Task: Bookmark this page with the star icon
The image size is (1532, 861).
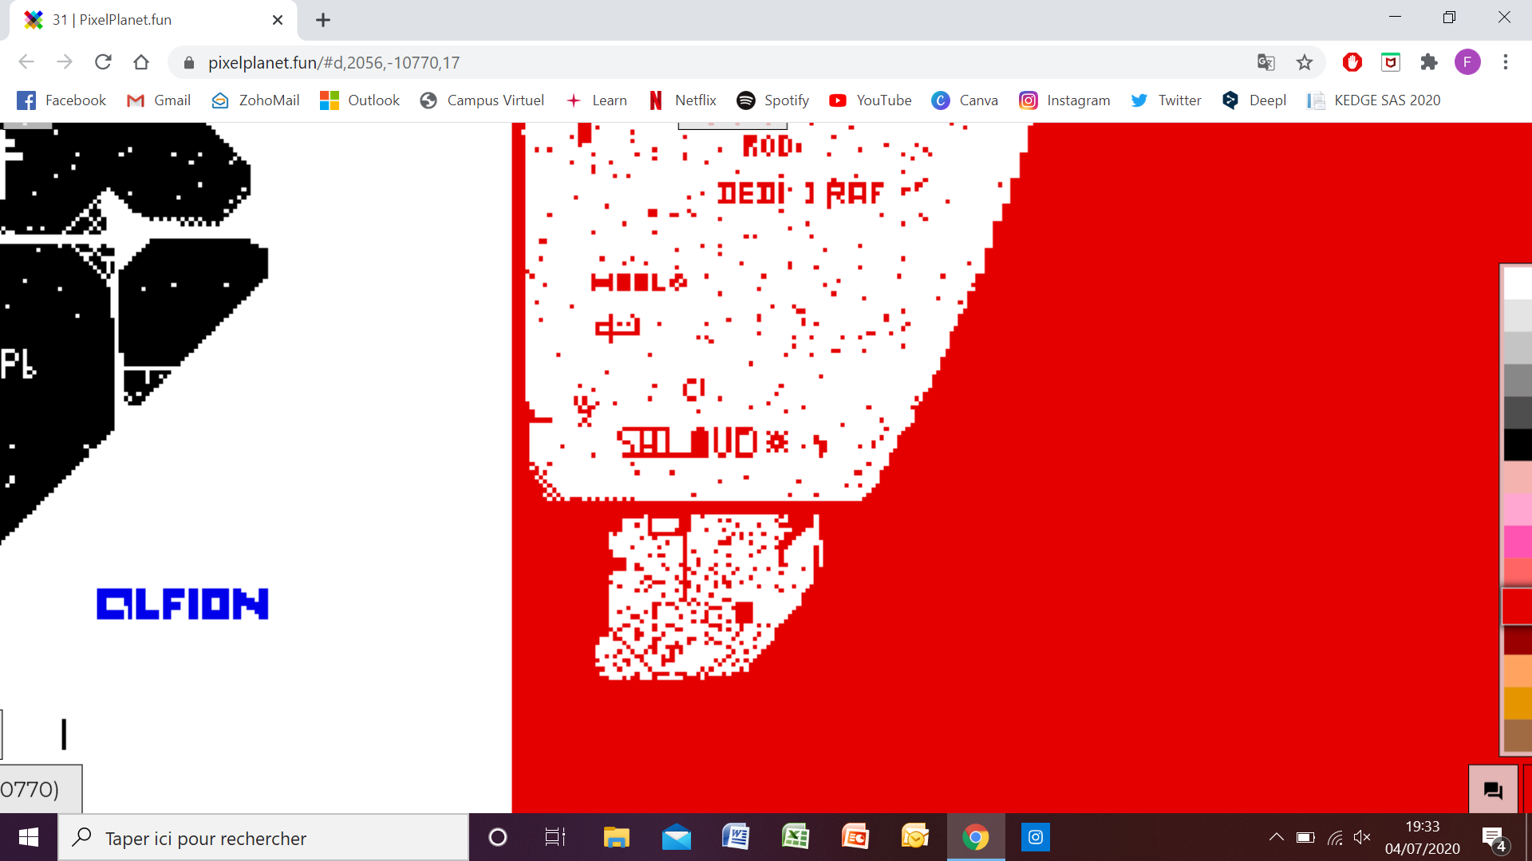Action: click(x=1305, y=62)
